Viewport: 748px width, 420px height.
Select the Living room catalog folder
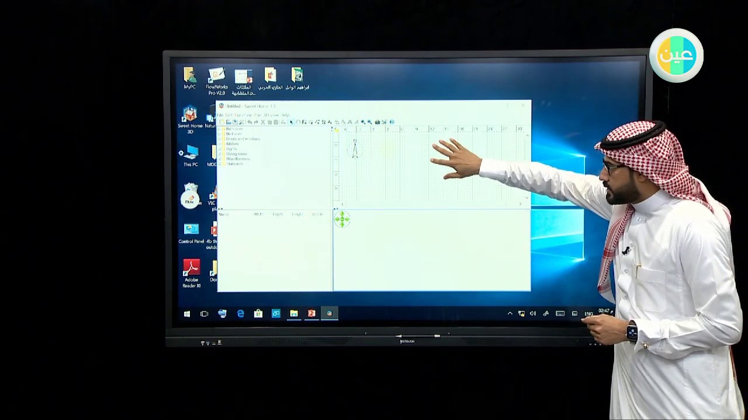236,154
